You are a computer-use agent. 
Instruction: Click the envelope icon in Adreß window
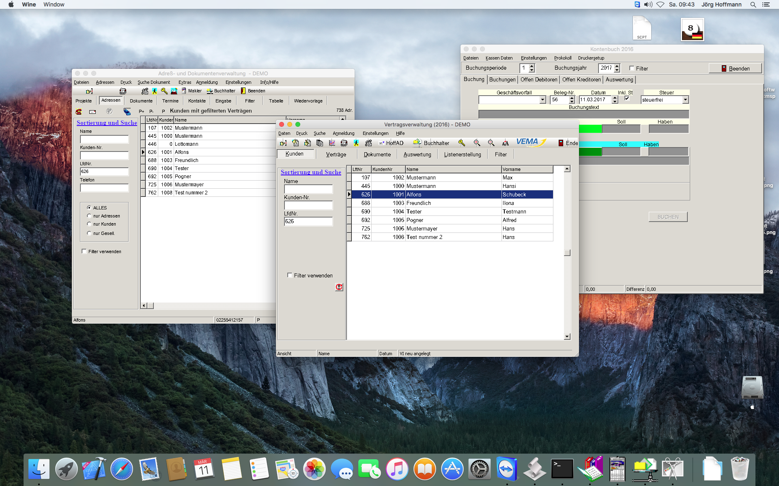point(93,111)
